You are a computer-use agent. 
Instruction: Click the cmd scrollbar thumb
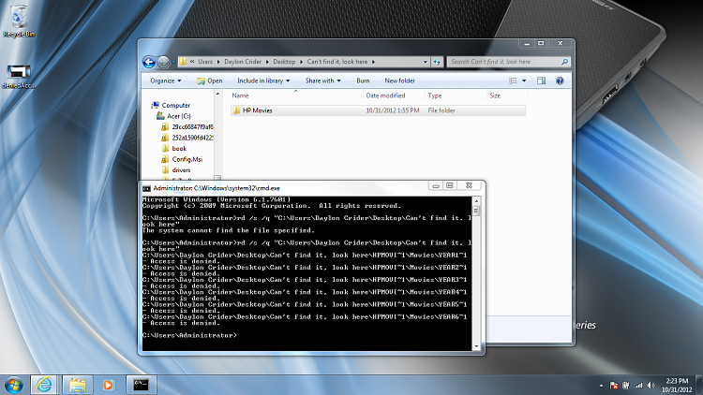point(476,211)
